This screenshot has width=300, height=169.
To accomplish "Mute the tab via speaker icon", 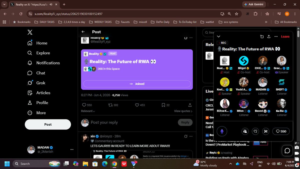I will click(x=51, y=5).
